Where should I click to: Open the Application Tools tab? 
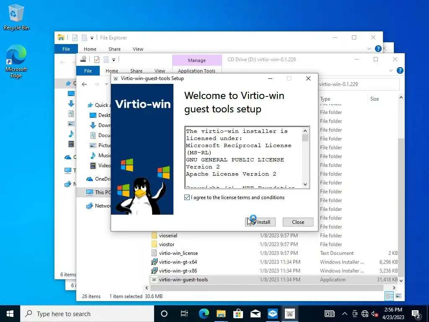click(x=196, y=70)
